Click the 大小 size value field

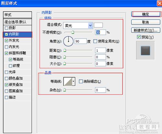100,63
